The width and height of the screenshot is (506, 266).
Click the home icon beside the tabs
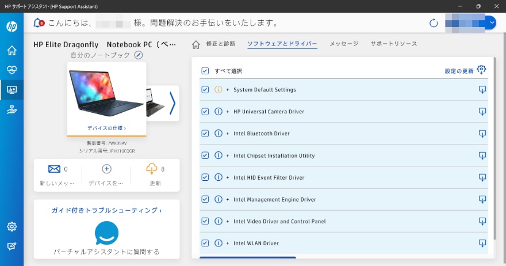[x=196, y=44]
